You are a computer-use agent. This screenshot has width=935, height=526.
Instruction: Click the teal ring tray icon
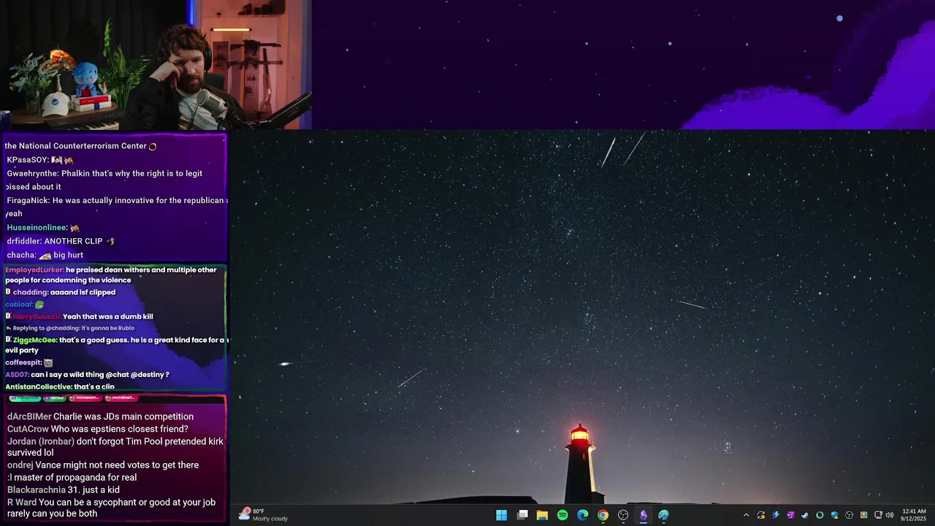pos(820,515)
